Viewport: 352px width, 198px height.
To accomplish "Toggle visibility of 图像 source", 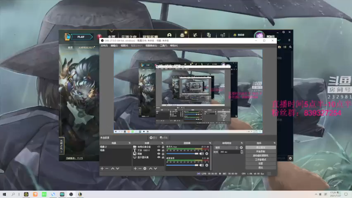I will pos(159,154).
